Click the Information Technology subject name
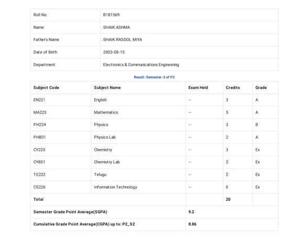The width and height of the screenshot is (308, 238). pos(115,187)
